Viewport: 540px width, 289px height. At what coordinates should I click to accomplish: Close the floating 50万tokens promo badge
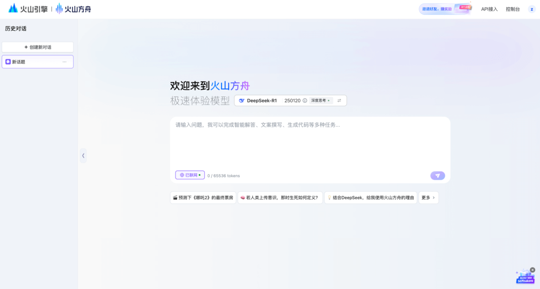pos(533,270)
